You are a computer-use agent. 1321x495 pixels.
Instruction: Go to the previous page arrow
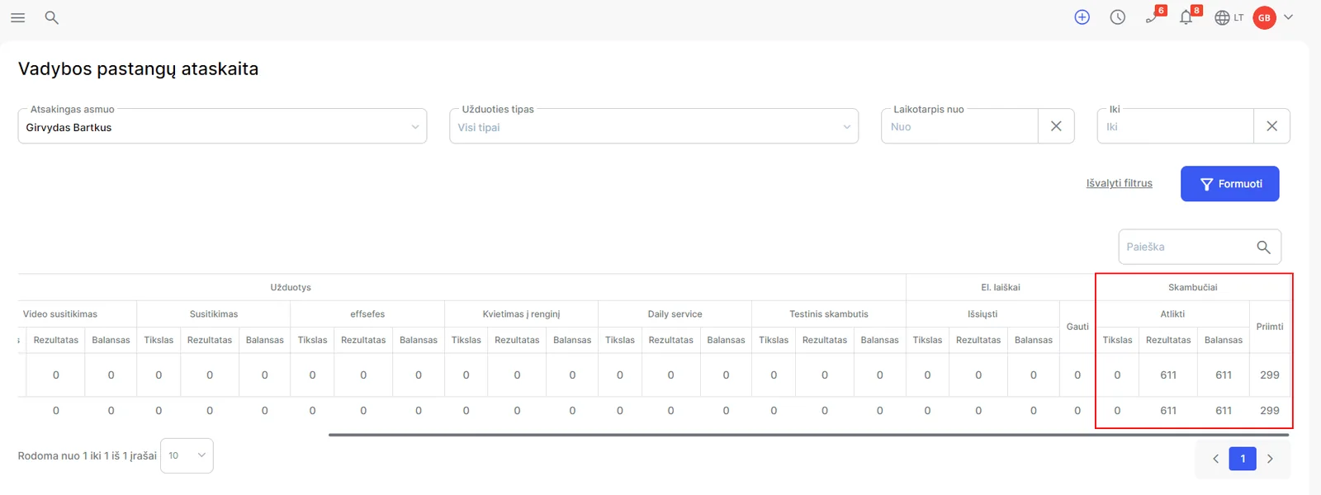click(x=1215, y=459)
